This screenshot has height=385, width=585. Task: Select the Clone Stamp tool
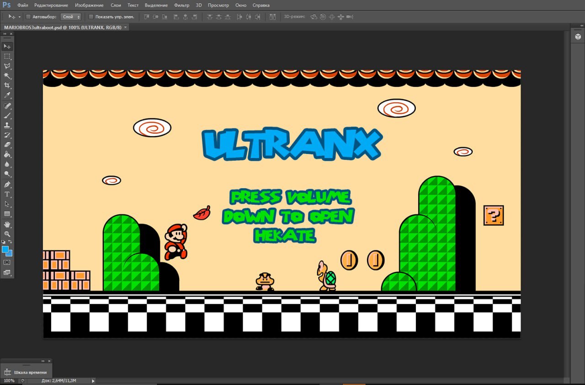click(x=7, y=125)
